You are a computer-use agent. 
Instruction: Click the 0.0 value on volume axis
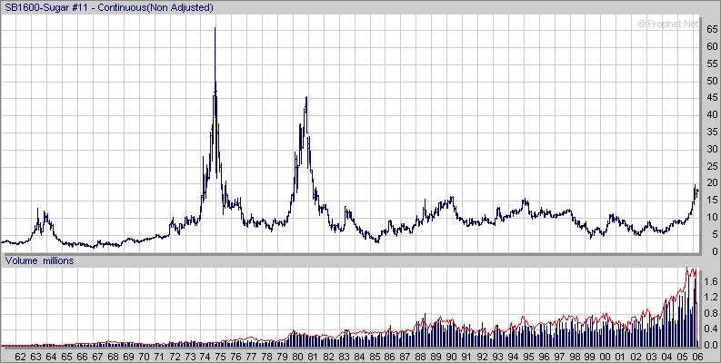tap(713, 345)
